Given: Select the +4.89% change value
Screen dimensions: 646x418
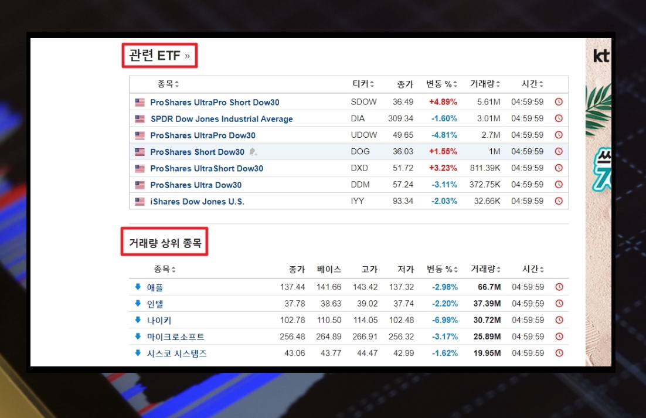Looking at the screenshot, I should [443, 102].
